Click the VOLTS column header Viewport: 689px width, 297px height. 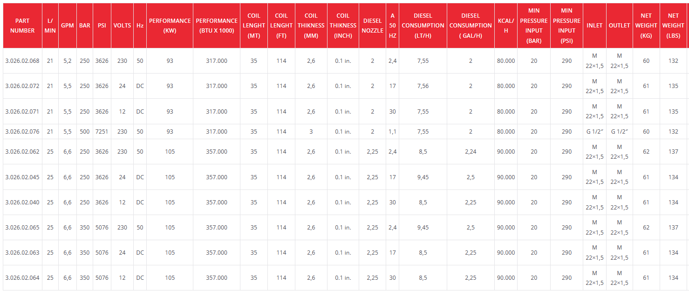[122, 26]
